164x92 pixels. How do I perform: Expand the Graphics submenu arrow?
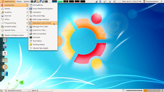tap(27, 12)
